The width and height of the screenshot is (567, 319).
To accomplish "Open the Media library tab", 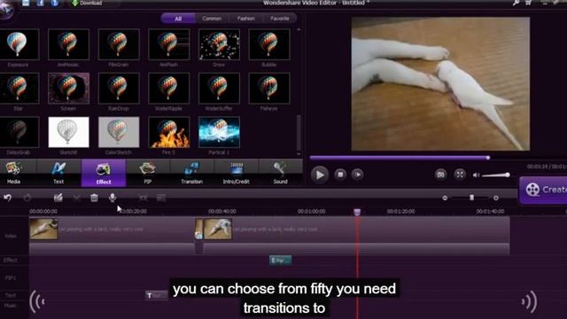I will point(14,174).
